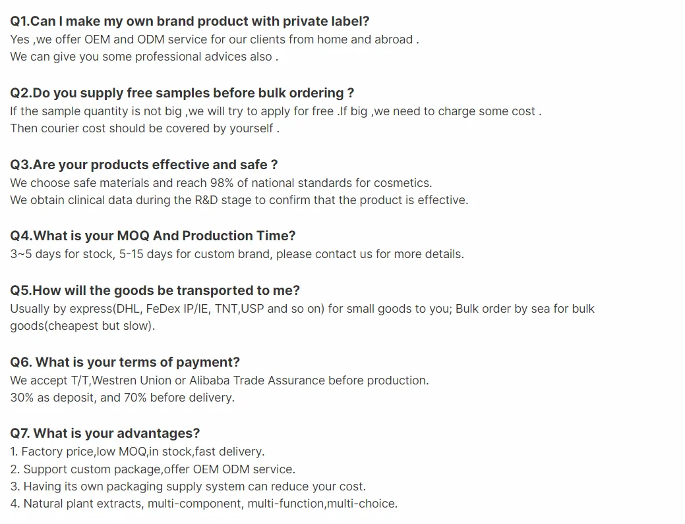
Task: Click the 30% deposit answer line
Action: (122, 398)
